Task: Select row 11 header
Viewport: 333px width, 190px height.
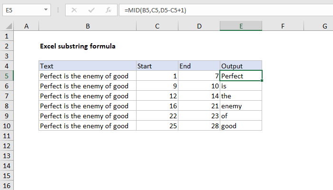Action: [7, 136]
